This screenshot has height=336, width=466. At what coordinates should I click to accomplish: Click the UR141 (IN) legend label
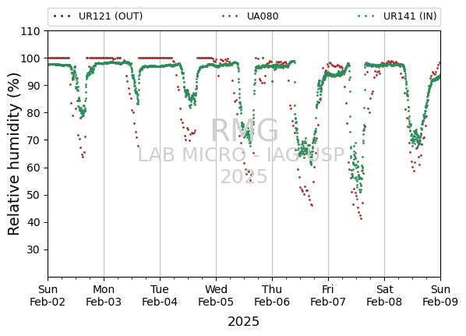410,16
